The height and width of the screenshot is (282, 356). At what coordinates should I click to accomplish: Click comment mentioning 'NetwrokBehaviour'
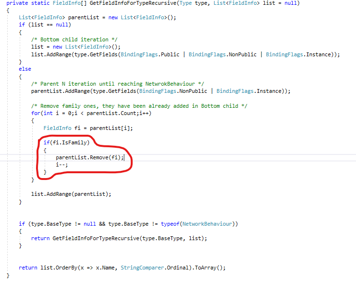coord(118,84)
